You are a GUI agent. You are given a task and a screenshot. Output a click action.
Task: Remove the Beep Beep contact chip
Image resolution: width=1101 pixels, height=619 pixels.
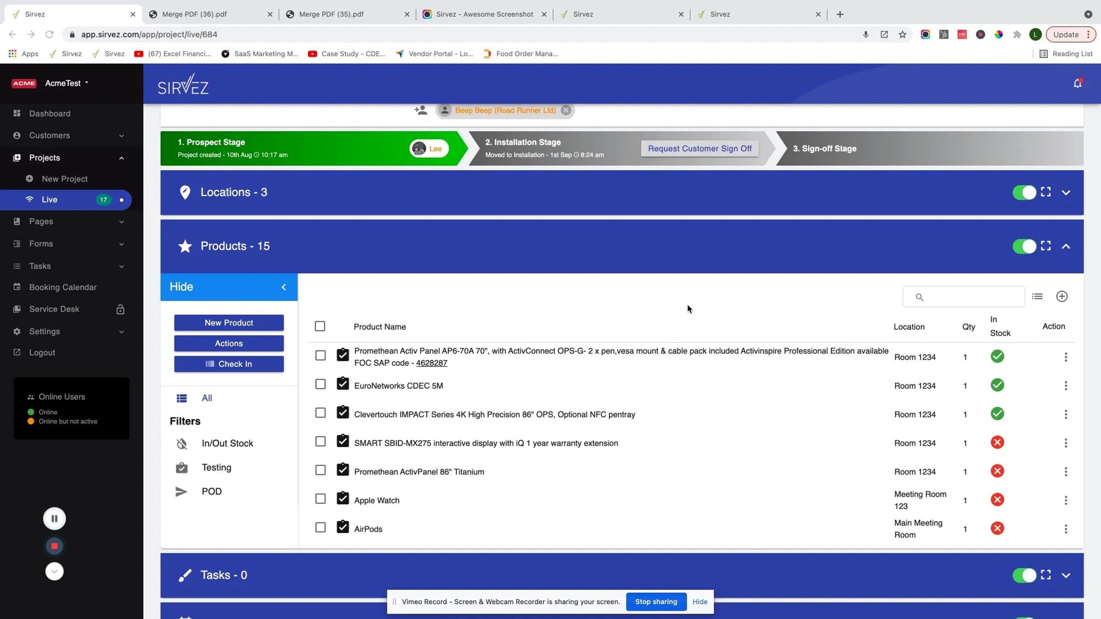tap(566, 110)
